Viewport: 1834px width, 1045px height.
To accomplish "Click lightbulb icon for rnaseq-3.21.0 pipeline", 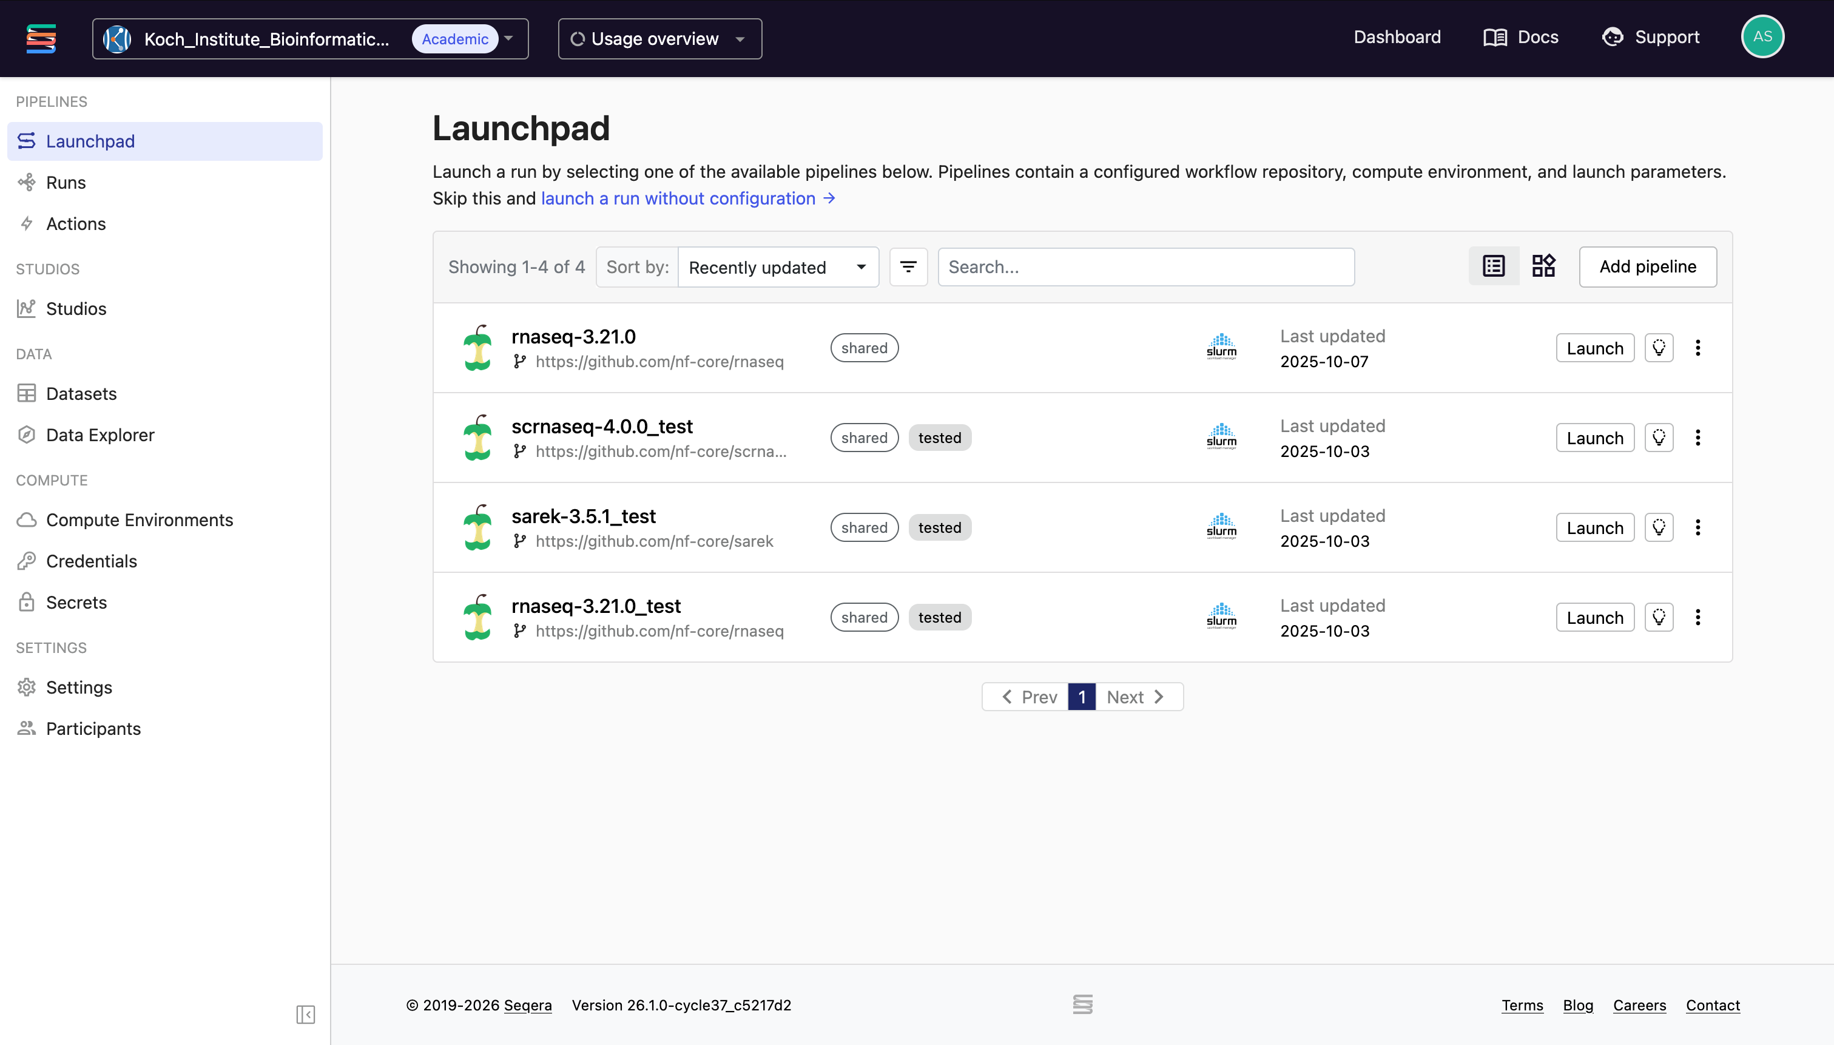I will (x=1658, y=348).
